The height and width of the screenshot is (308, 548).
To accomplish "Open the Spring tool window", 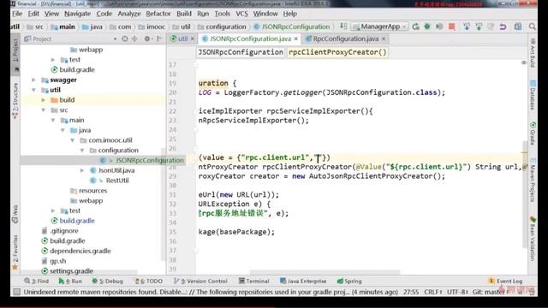I will [x=349, y=281].
